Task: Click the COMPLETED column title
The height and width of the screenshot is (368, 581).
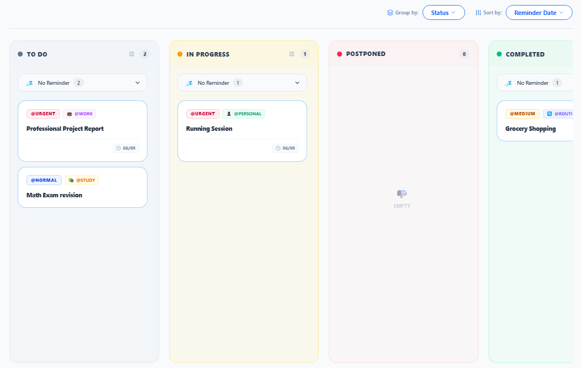Action: click(x=525, y=54)
